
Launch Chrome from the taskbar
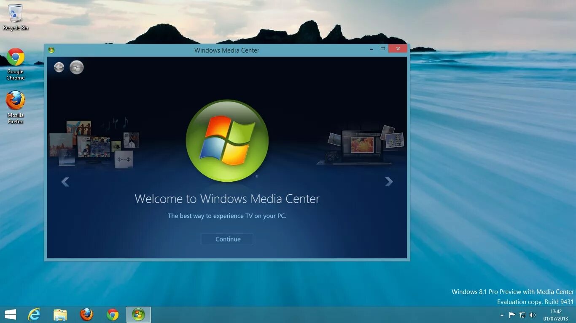click(113, 315)
